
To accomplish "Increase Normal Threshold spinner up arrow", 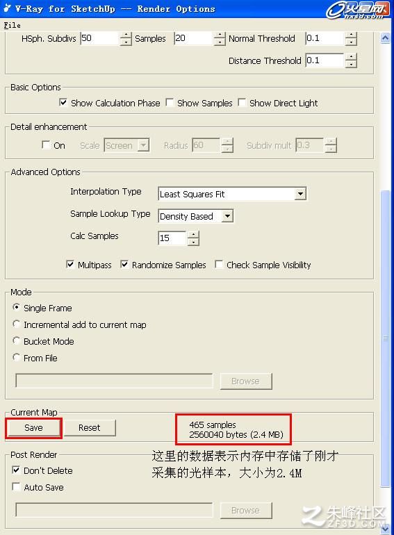I will pyautogui.click(x=351, y=35).
